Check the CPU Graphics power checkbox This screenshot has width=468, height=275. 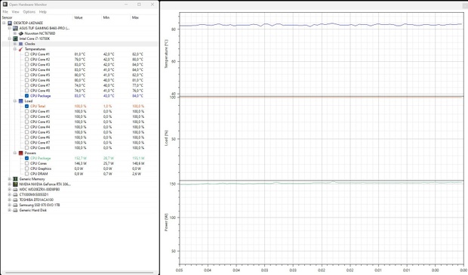coord(27,168)
